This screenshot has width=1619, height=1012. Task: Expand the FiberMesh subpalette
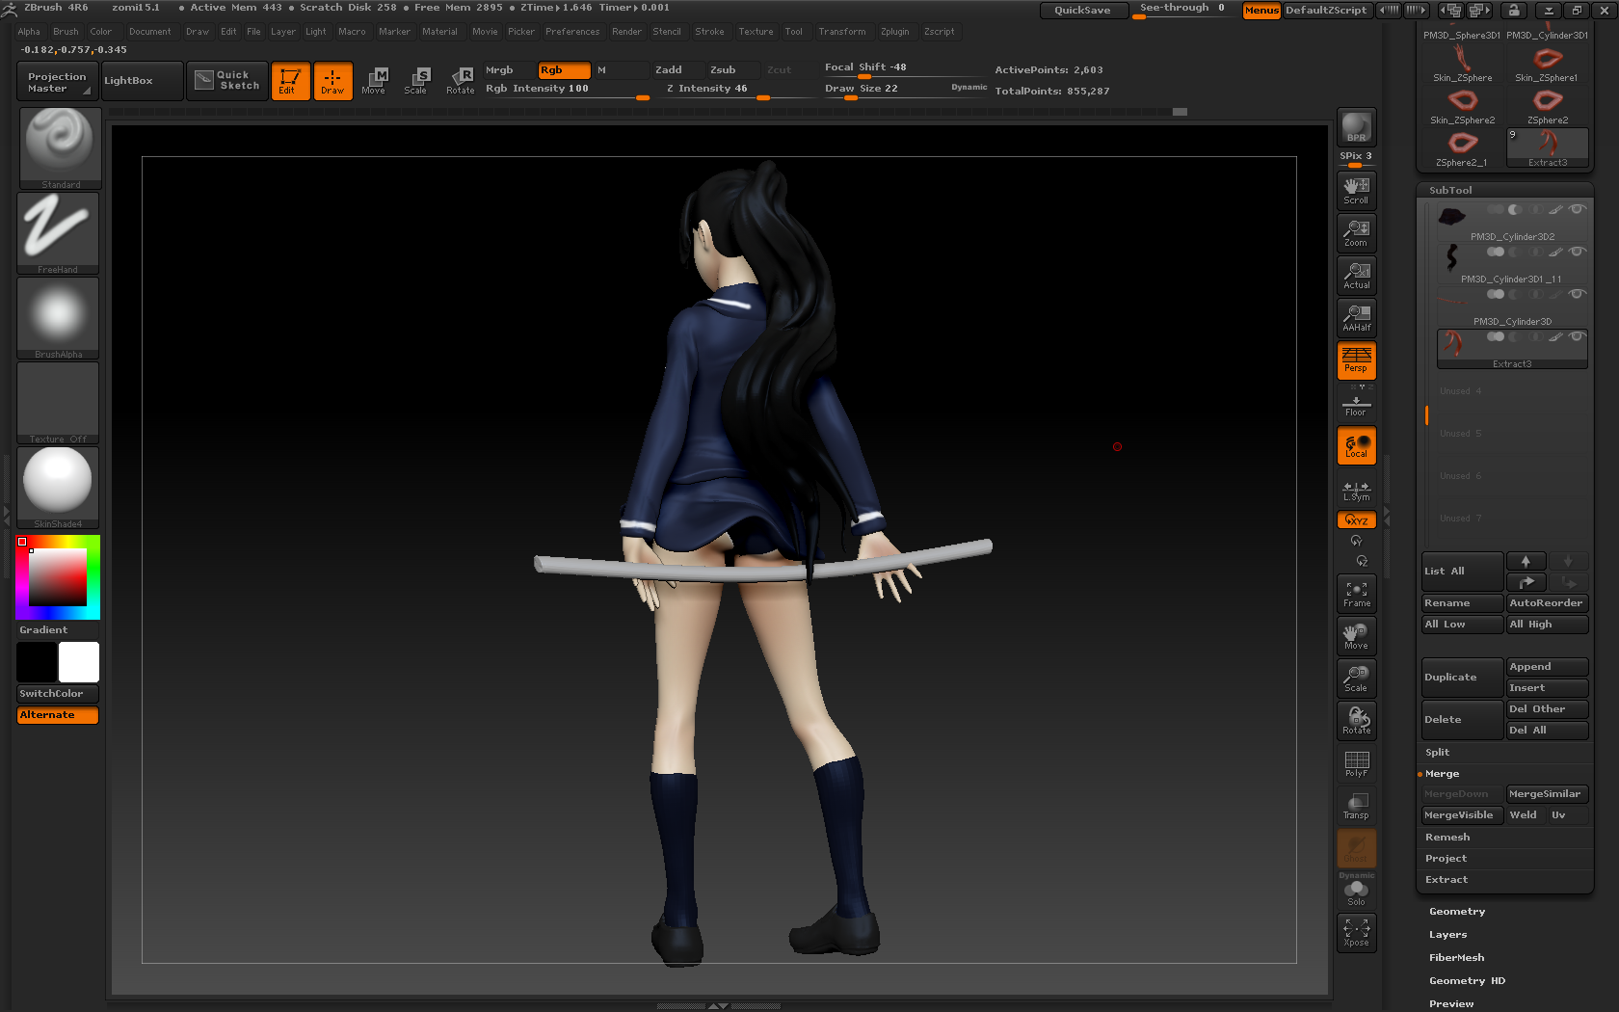click(x=1456, y=958)
